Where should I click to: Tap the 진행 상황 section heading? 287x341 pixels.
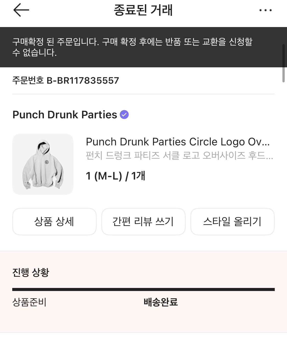31,272
